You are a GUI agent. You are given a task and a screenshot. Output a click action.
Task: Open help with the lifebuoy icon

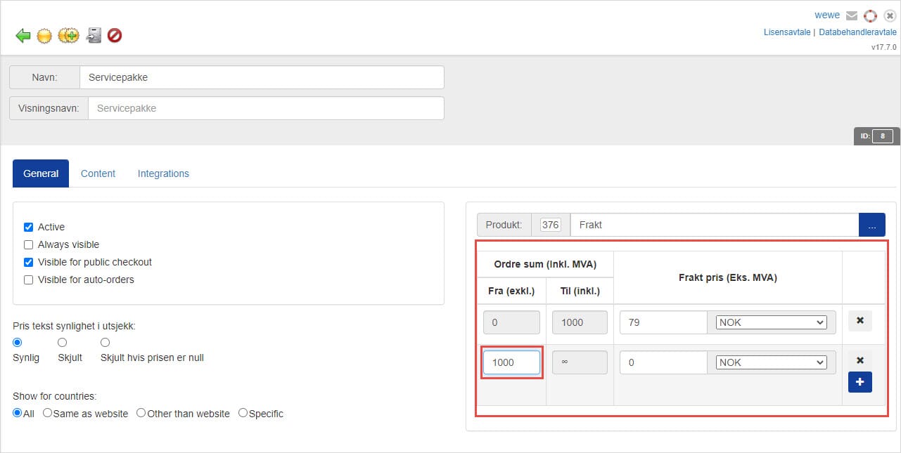(871, 15)
